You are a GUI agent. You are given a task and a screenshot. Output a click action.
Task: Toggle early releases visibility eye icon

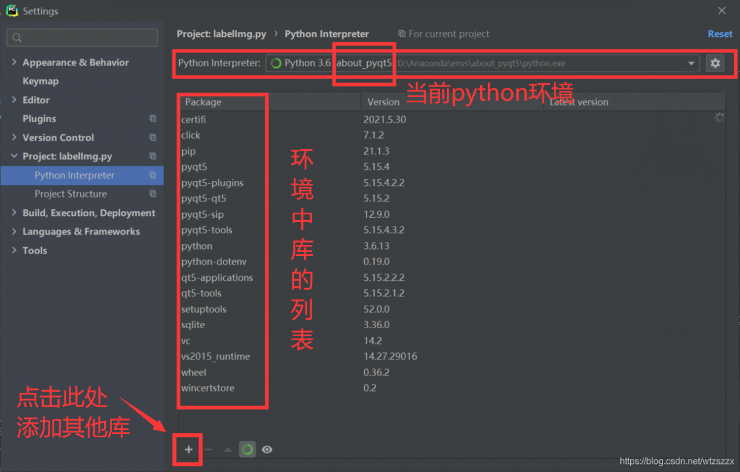(x=267, y=449)
